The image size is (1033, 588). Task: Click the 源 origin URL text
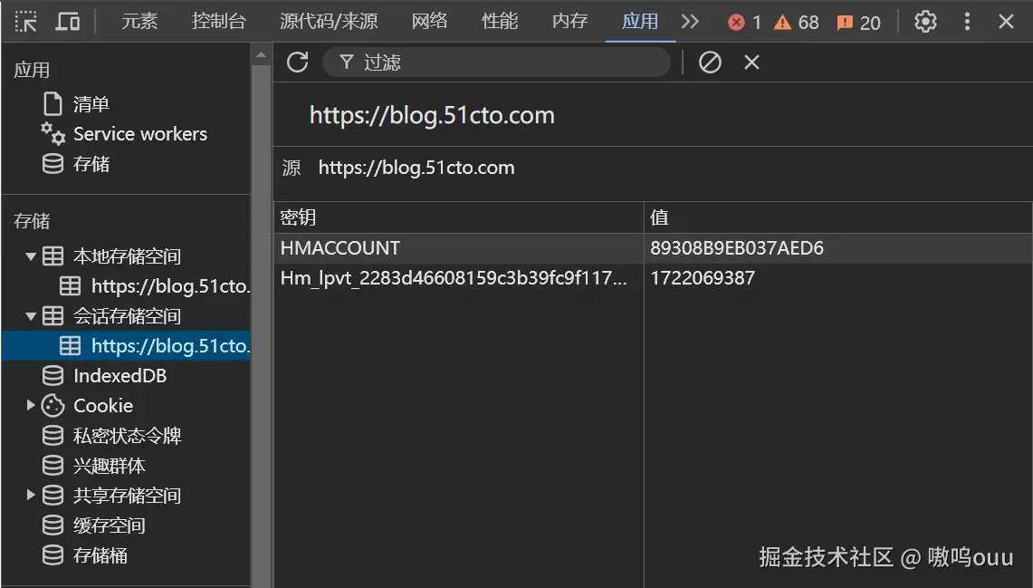416,168
